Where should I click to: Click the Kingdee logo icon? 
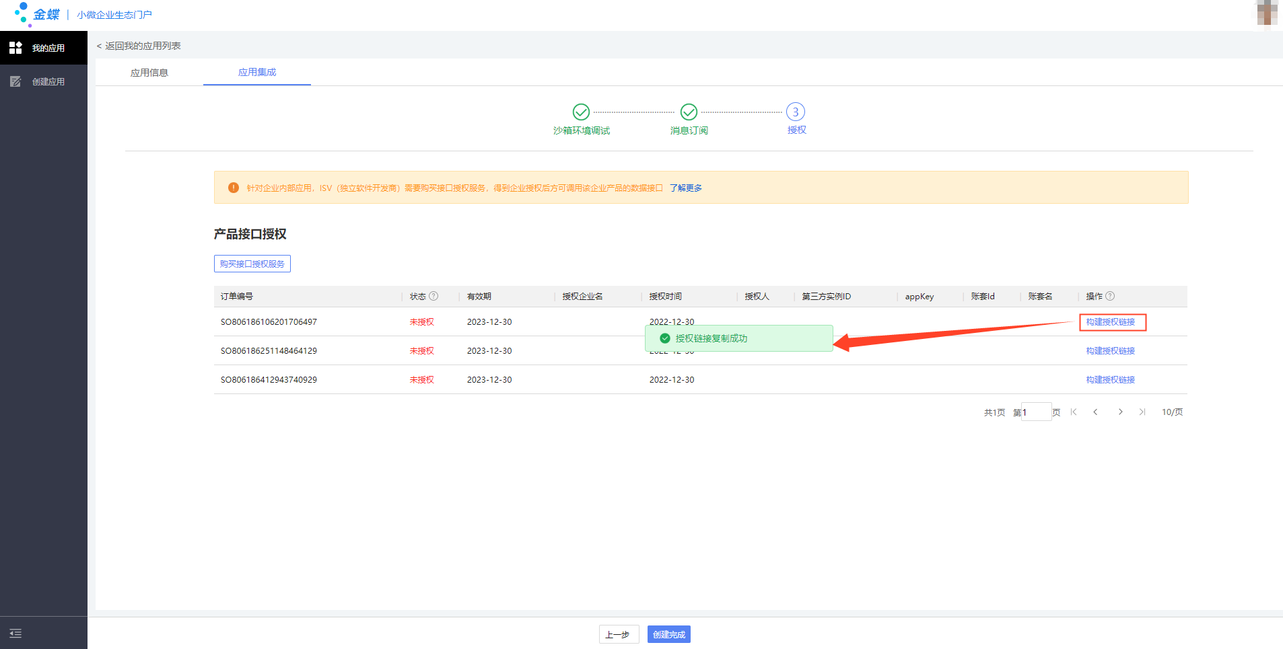[24, 14]
